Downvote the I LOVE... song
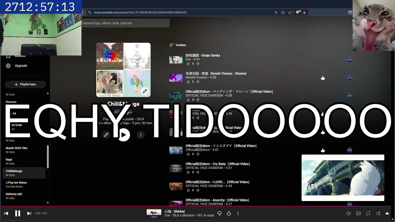This screenshot has height=222, width=395. [x=198, y=190]
